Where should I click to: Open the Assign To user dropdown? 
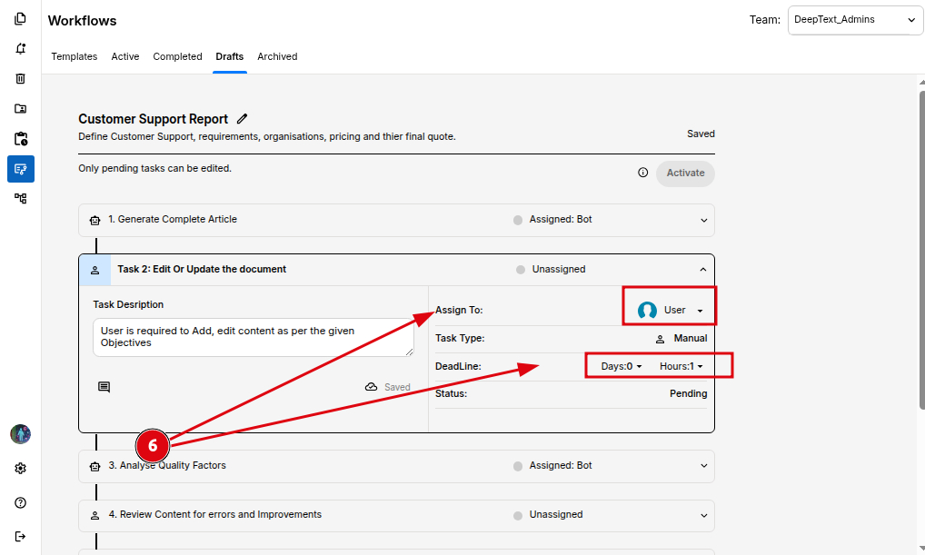click(x=671, y=311)
